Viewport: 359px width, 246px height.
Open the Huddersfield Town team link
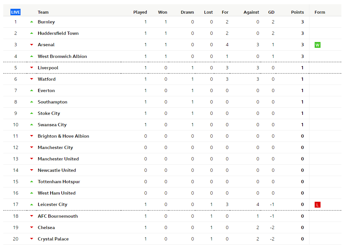[x=58, y=33]
